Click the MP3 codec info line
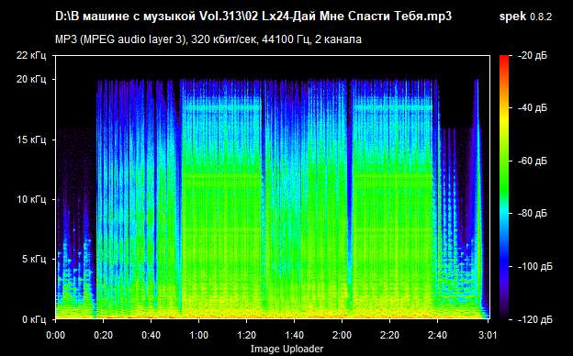The image size is (573, 356). coord(208,39)
